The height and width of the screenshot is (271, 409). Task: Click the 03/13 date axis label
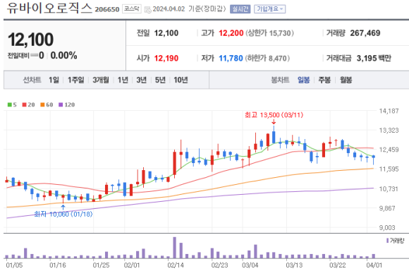click(294, 265)
